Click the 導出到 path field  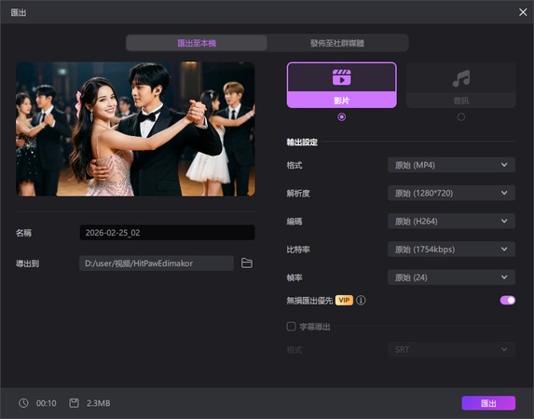pos(157,264)
